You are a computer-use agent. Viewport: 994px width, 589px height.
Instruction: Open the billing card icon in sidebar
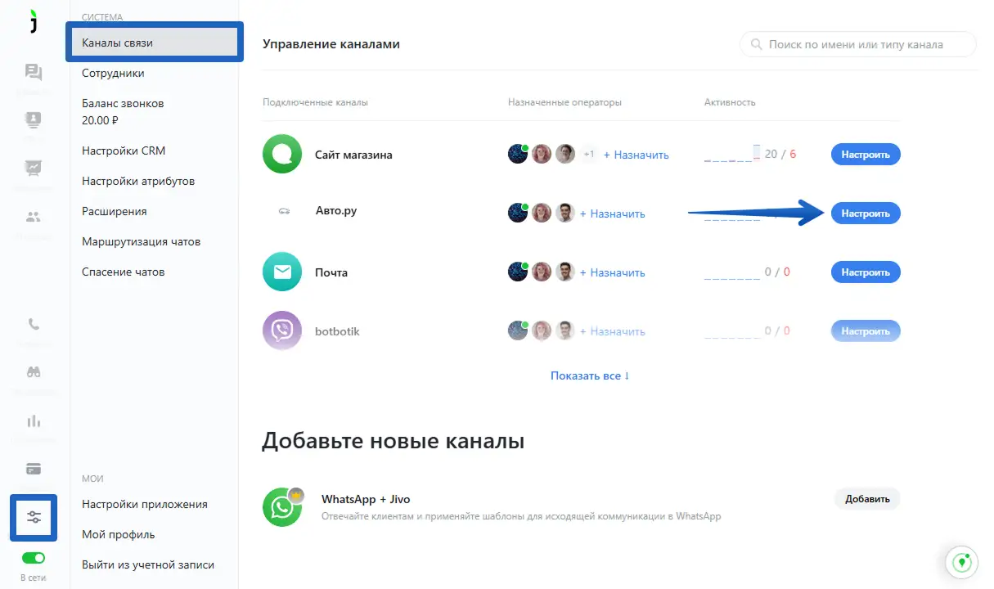34,469
